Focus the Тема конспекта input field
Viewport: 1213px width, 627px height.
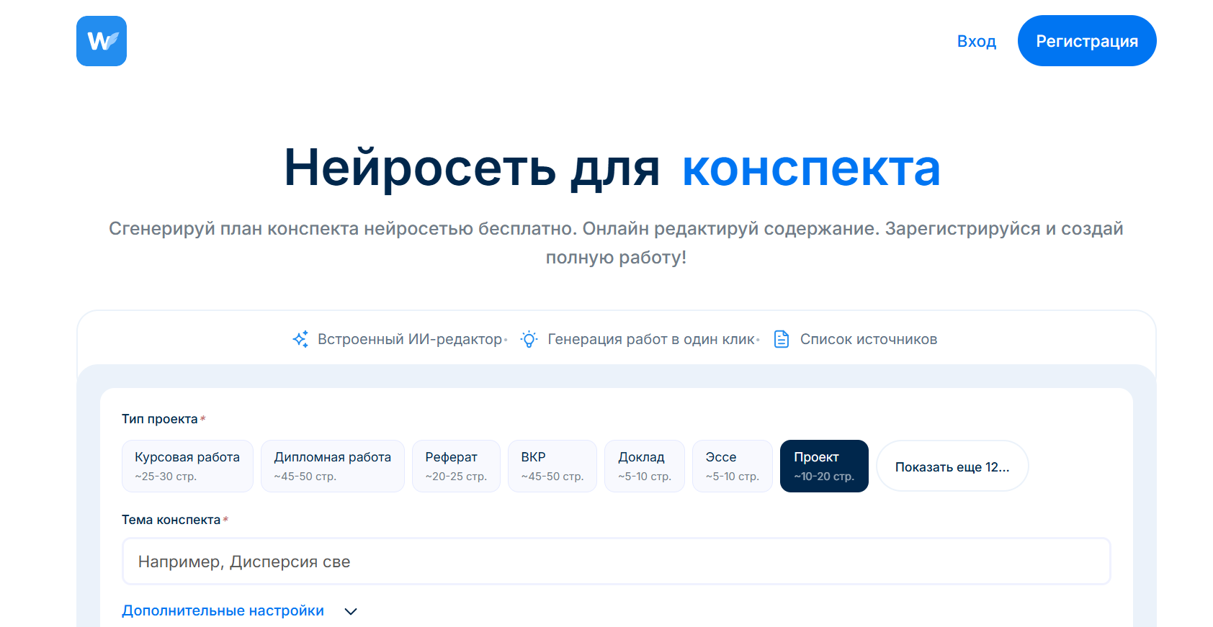[x=616, y=561]
